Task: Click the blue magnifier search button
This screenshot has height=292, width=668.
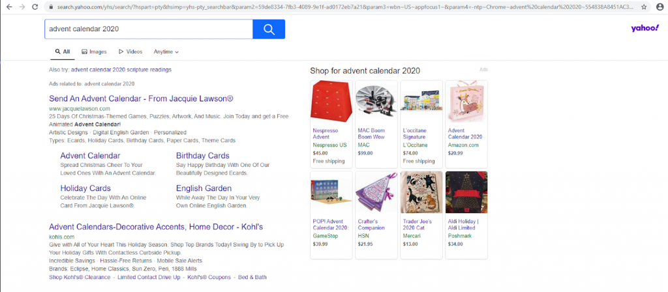Action: click(268, 29)
